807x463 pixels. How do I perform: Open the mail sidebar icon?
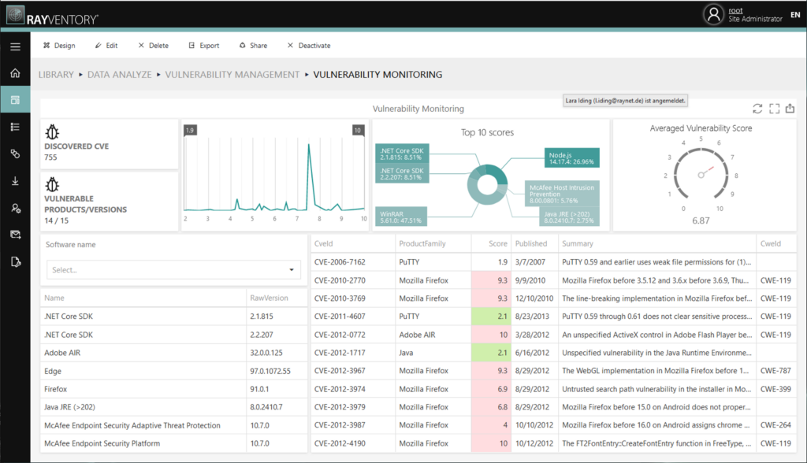click(16, 235)
